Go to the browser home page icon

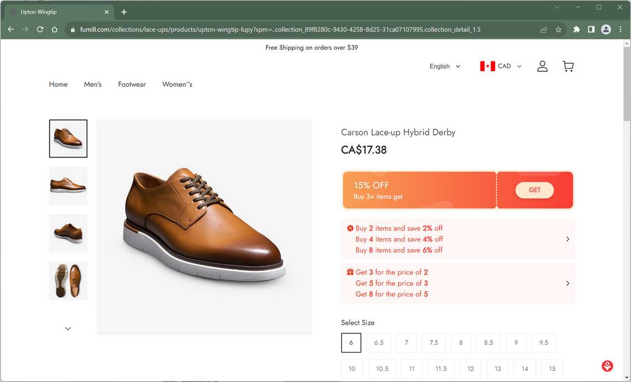click(x=54, y=29)
